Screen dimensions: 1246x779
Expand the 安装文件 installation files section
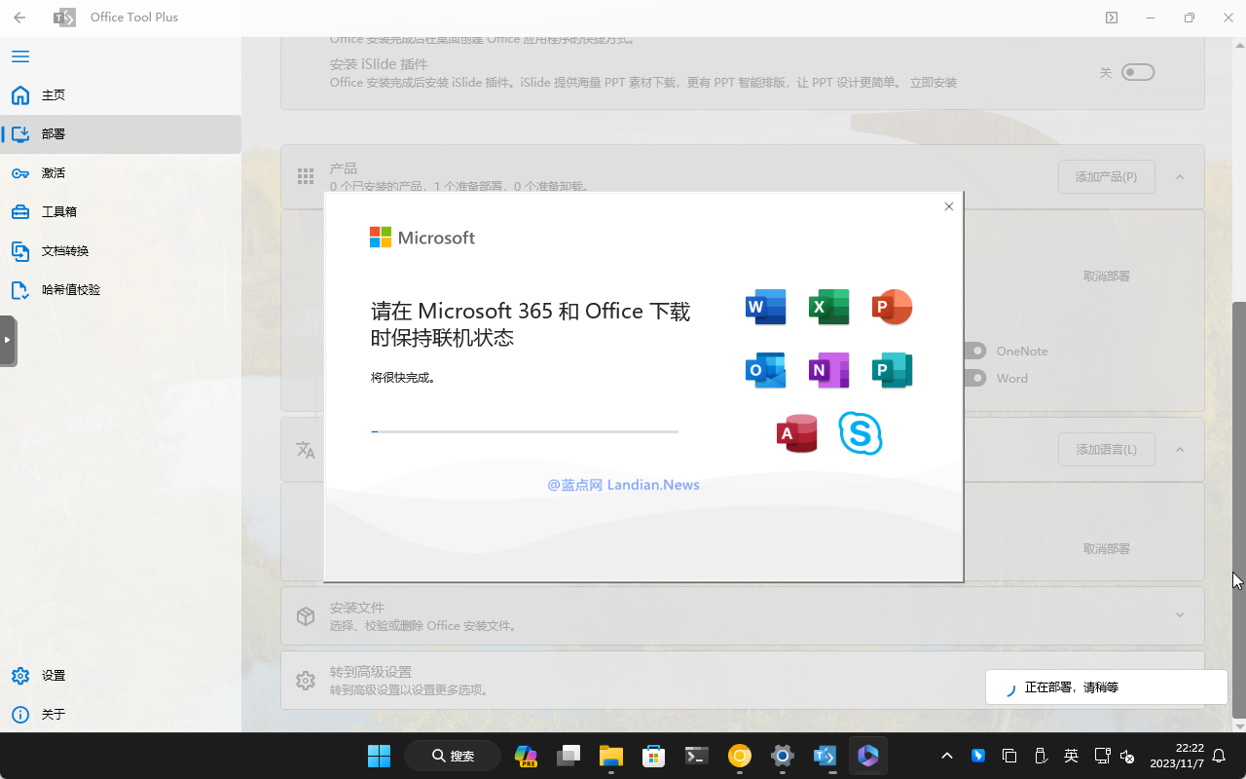pyautogui.click(x=1180, y=615)
